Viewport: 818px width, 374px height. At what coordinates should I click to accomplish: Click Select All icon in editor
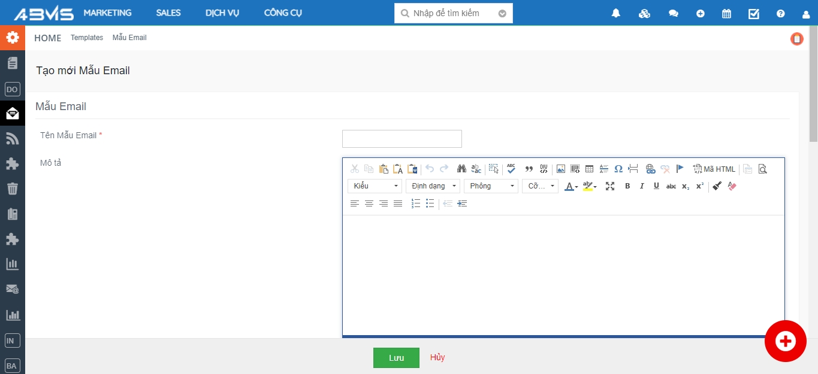click(x=494, y=169)
